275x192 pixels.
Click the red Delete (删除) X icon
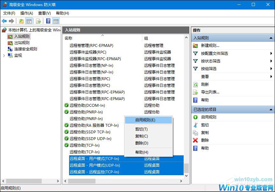coord(195,140)
